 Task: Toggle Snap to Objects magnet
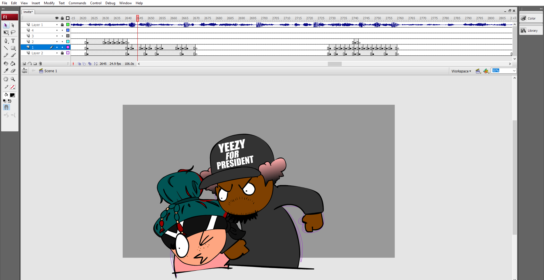click(6, 107)
